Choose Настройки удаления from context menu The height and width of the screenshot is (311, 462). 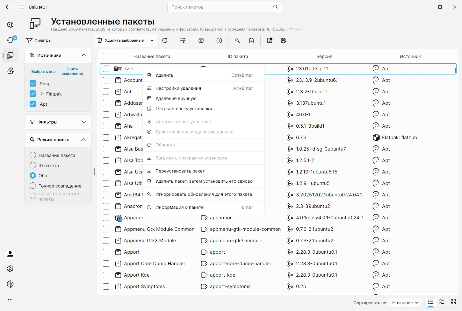pyautogui.click(x=204, y=88)
